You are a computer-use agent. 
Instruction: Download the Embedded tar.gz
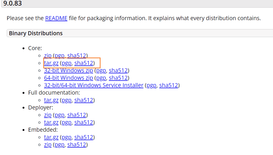click(51, 137)
